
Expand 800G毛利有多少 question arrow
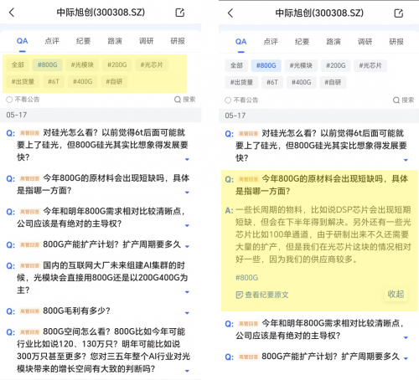pos(187,313)
